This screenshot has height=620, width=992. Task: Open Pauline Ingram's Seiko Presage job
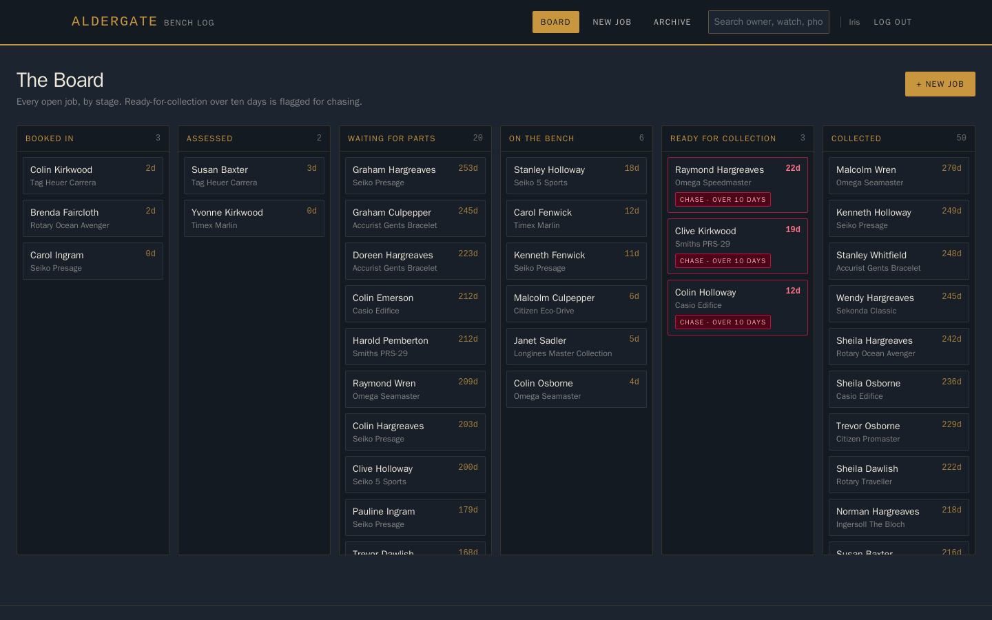415,517
